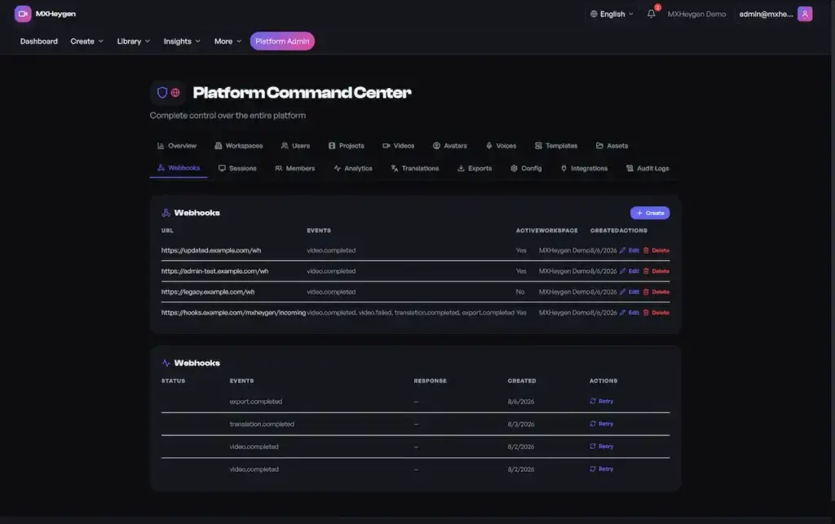Click trash icon for updated.example.com webhook

(646, 250)
